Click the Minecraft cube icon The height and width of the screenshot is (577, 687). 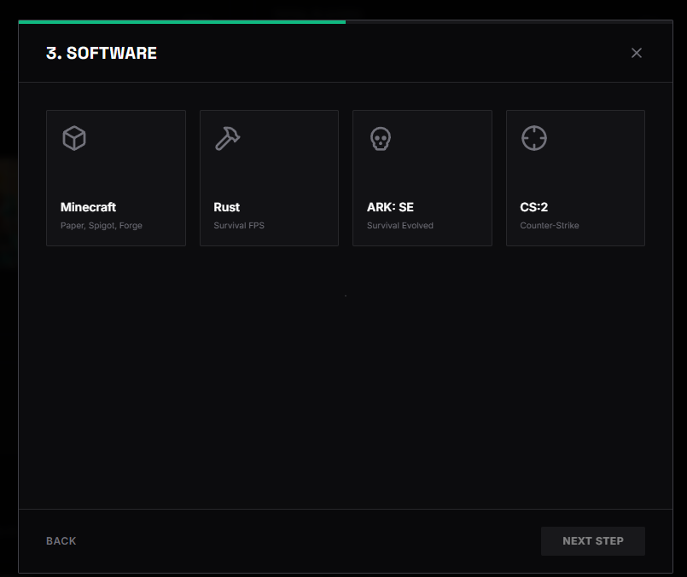[73, 137]
